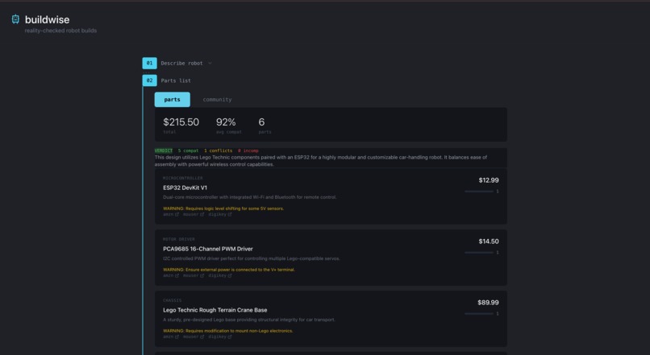This screenshot has height=355, width=650.
Task: Click PCA9685 external power warning text
Action: tap(229, 270)
